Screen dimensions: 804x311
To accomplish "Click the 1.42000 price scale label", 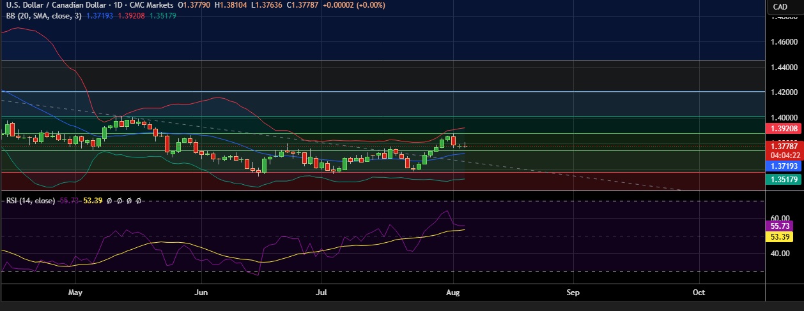I will [x=784, y=92].
